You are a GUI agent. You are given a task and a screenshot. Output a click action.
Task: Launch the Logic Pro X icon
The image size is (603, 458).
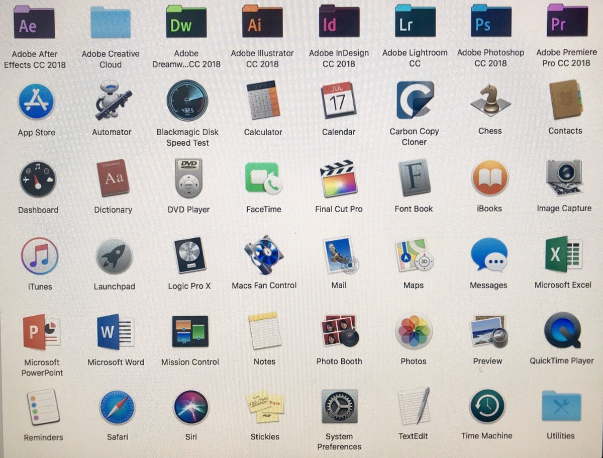pyautogui.click(x=189, y=255)
